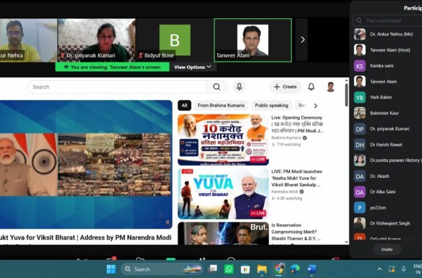Select Bidyut Bose video tile
The width and height of the screenshot is (422, 278).
point(175,40)
